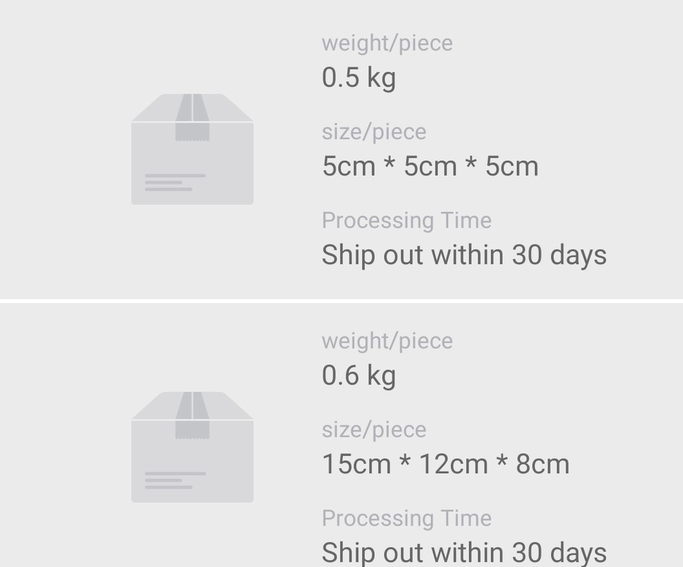Select the 0.6 kg weight value
683x567 pixels.
pos(359,376)
